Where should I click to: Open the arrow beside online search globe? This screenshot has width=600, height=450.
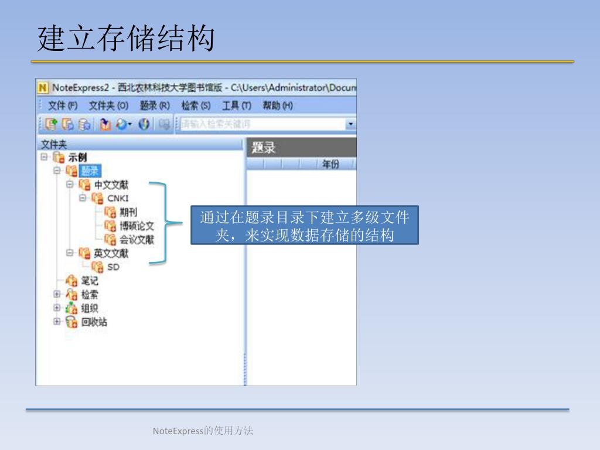click(130, 124)
